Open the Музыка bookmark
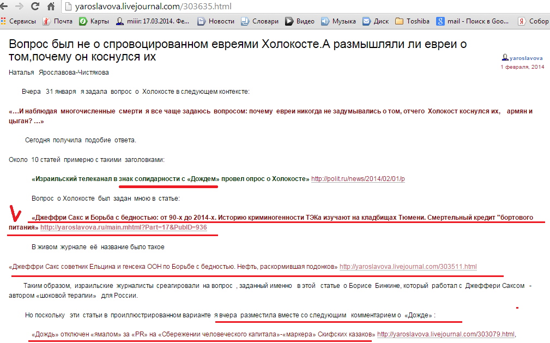The width and height of the screenshot is (550, 343). tap(339, 21)
